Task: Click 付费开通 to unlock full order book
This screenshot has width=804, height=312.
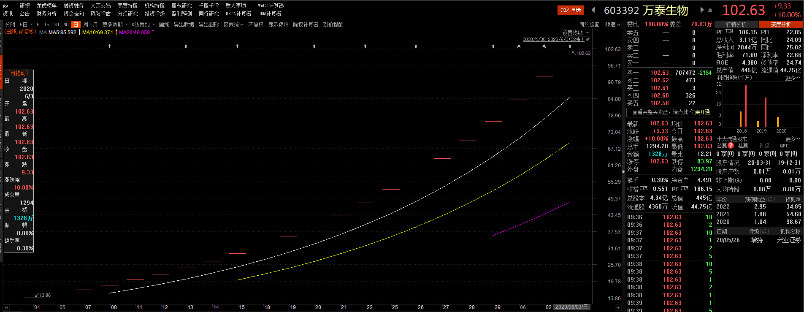Action: (x=700, y=112)
